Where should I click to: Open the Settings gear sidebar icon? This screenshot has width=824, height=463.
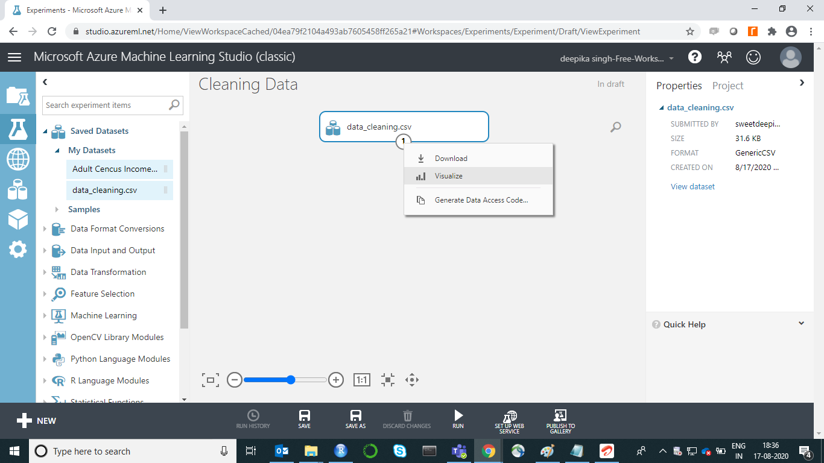[17, 249]
